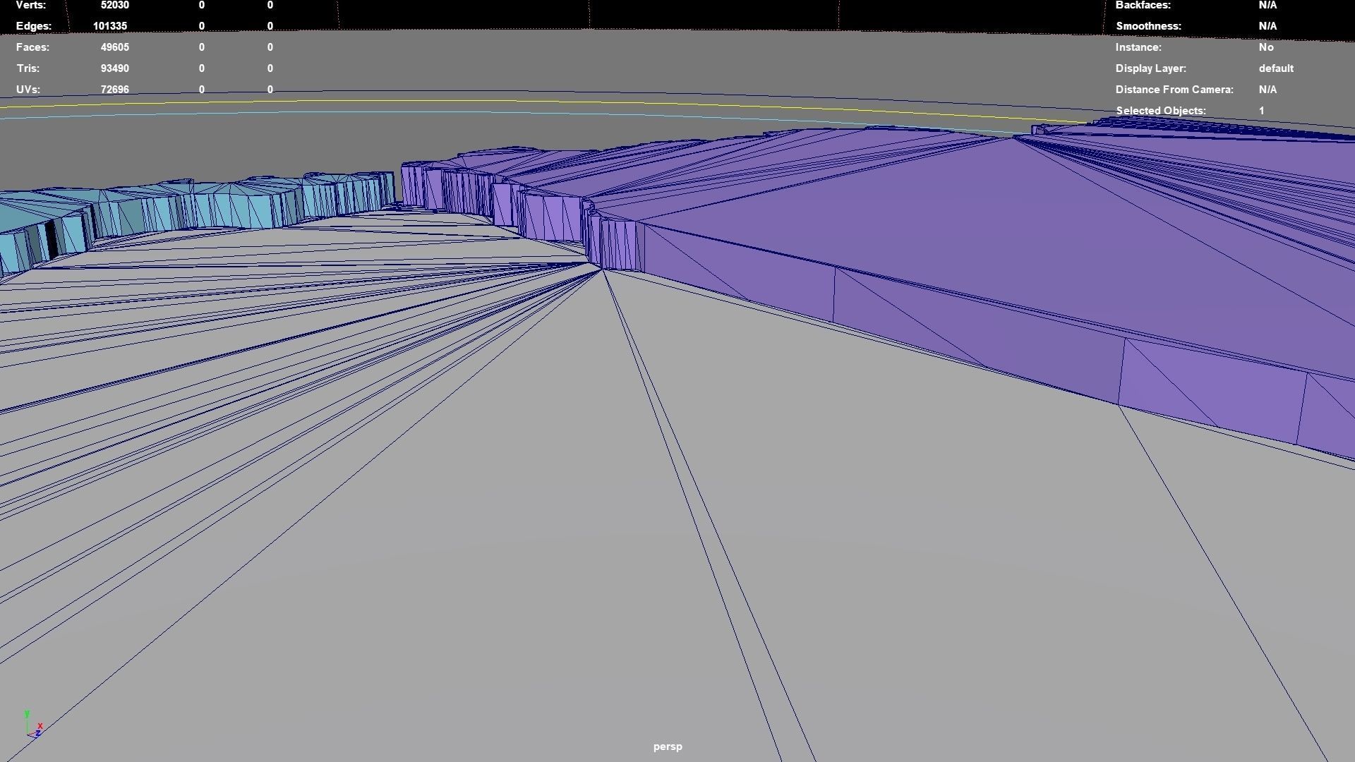Screen dimensions: 1355x762
Task: Click the dark gap in blue buildings
Action: coord(50,238)
